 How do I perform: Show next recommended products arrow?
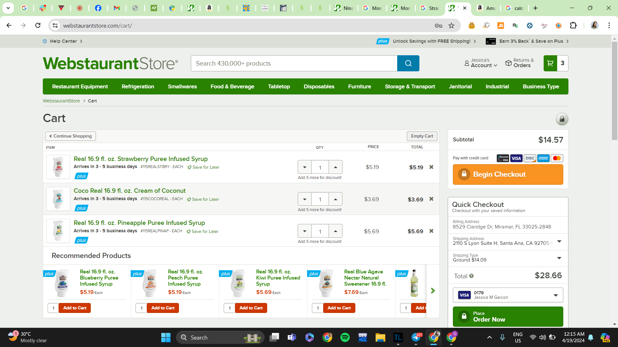pos(433,291)
